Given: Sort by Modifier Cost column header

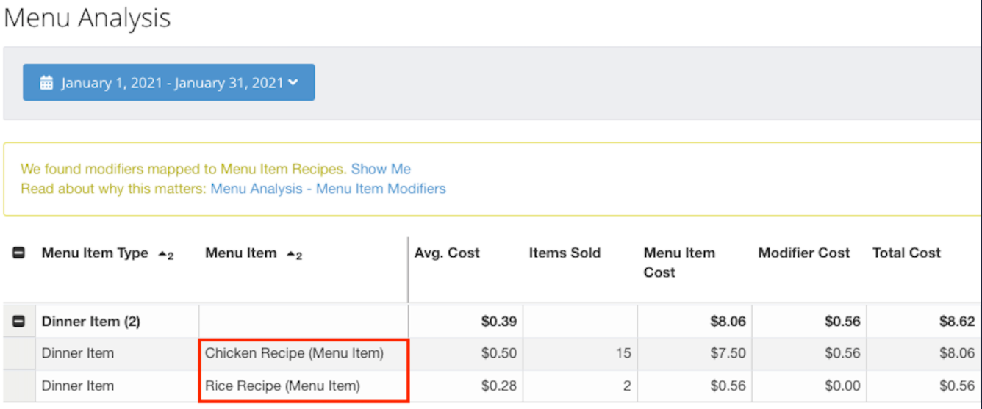Looking at the screenshot, I should 804,253.
